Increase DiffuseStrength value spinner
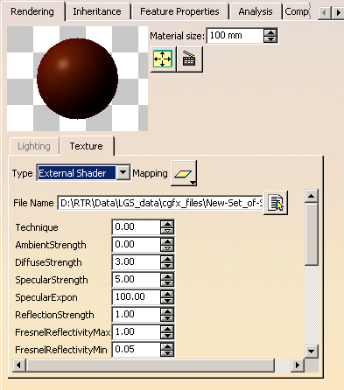Image resolution: width=344 pixels, height=390 pixels. coord(167,259)
